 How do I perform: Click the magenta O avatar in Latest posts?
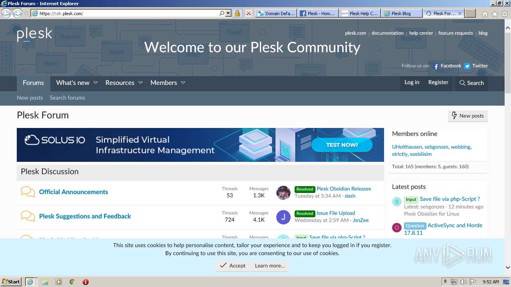click(396, 228)
